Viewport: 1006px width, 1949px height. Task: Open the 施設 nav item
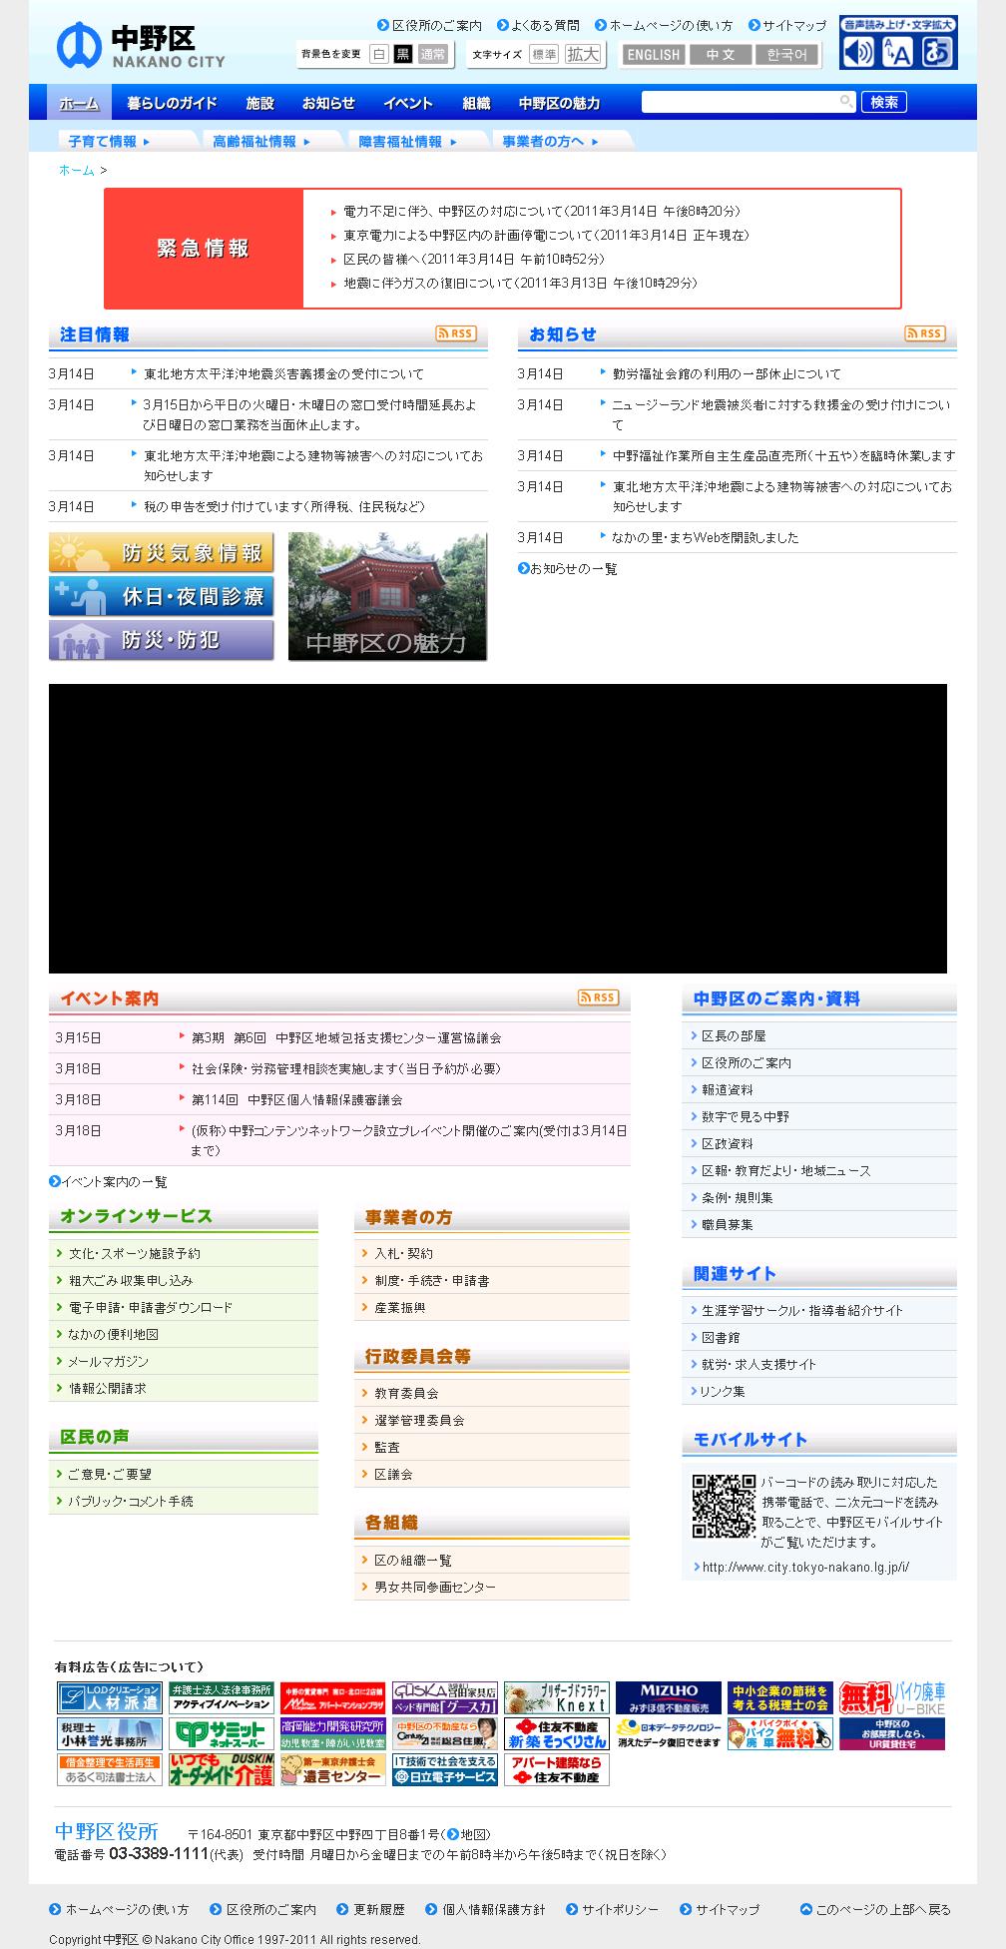coord(259,103)
